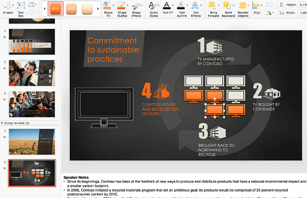Click the note starting 'Since its beginnings'
The image size is (307, 198).
(186, 184)
